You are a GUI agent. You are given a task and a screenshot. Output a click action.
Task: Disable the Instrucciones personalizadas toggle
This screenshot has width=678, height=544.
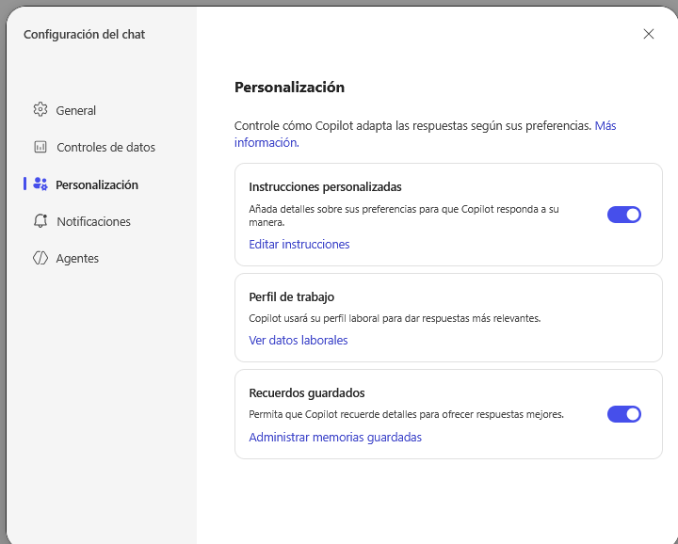click(x=624, y=215)
